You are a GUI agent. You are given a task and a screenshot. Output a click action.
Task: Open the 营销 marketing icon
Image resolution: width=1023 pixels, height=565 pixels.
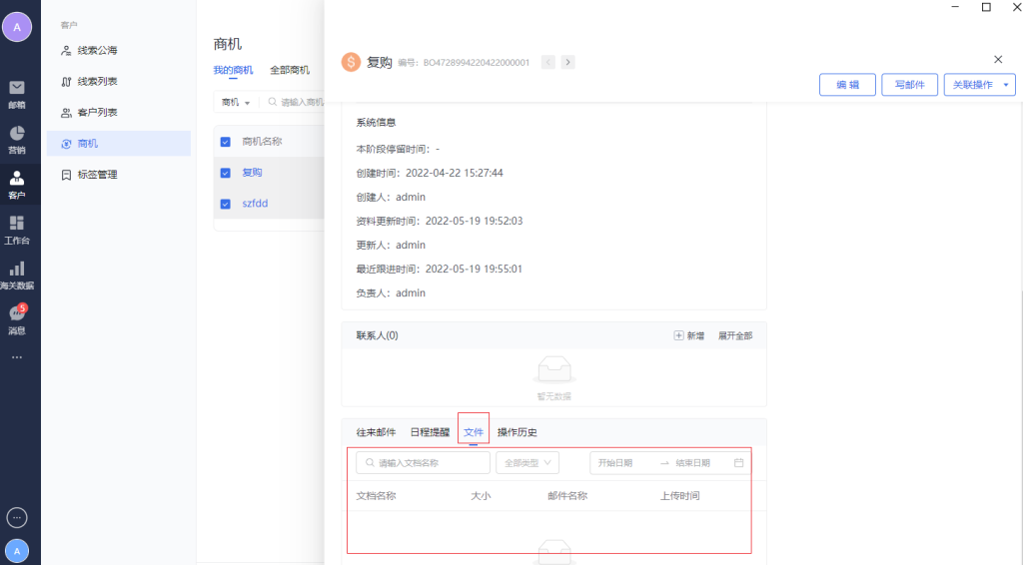point(17,138)
